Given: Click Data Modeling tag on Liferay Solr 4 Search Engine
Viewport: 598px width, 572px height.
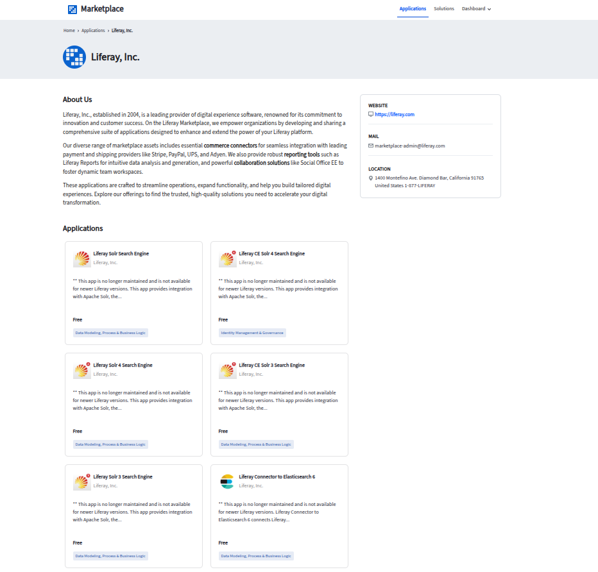Looking at the screenshot, I should tap(110, 445).
